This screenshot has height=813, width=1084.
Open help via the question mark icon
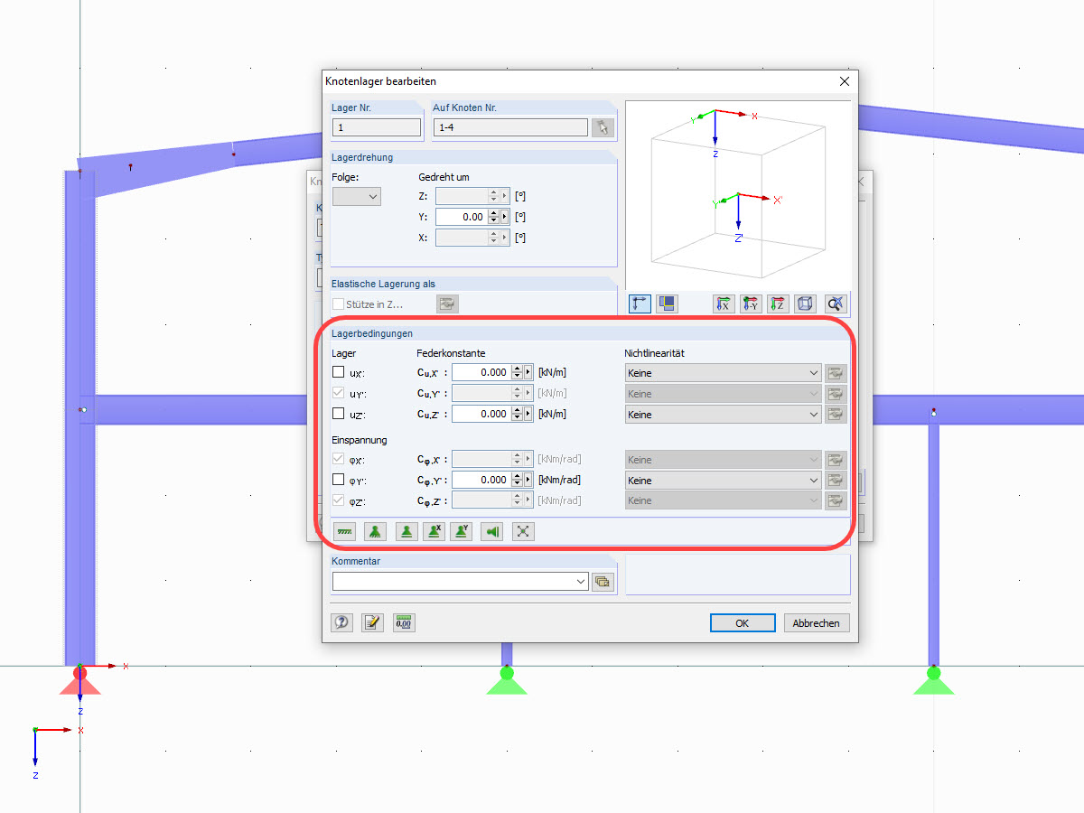pos(341,622)
